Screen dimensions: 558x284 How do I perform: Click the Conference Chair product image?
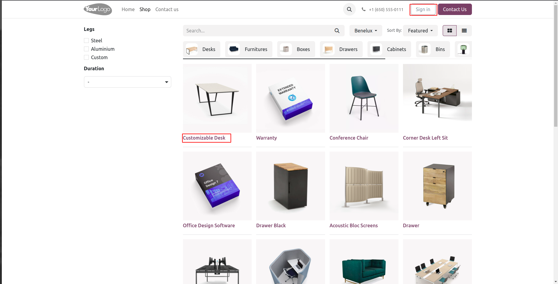click(x=364, y=98)
